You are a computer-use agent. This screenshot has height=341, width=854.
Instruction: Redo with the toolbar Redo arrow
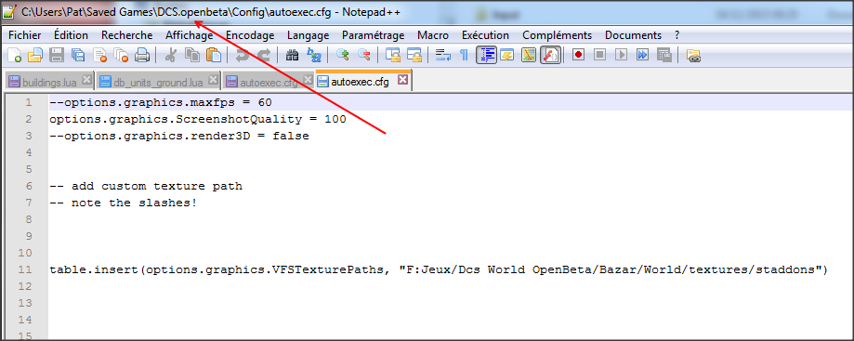point(264,55)
